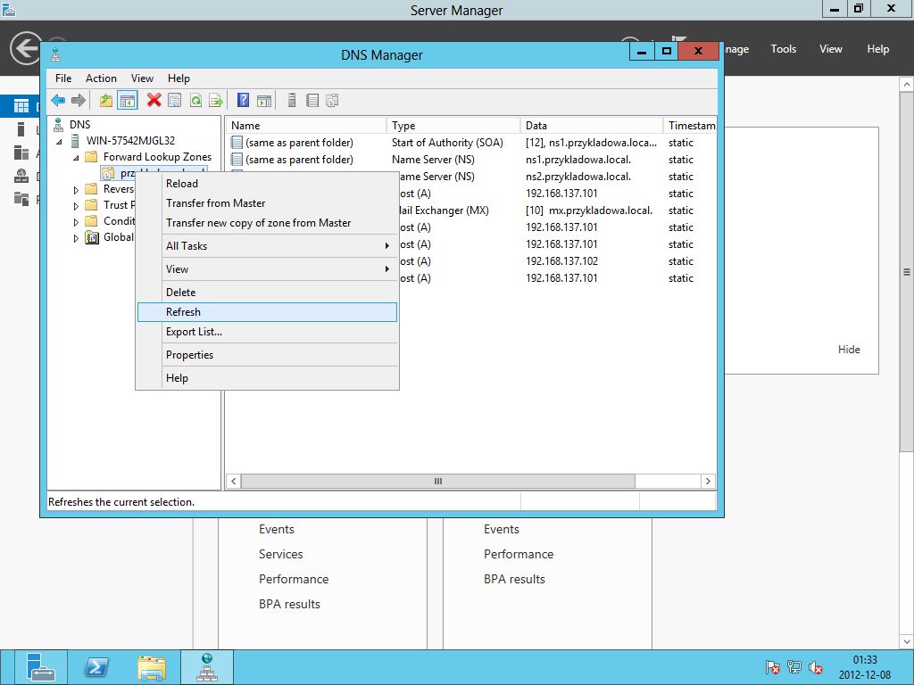Open Server Manager View menu
The width and height of the screenshot is (914, 685).
(x=831, y=49)
